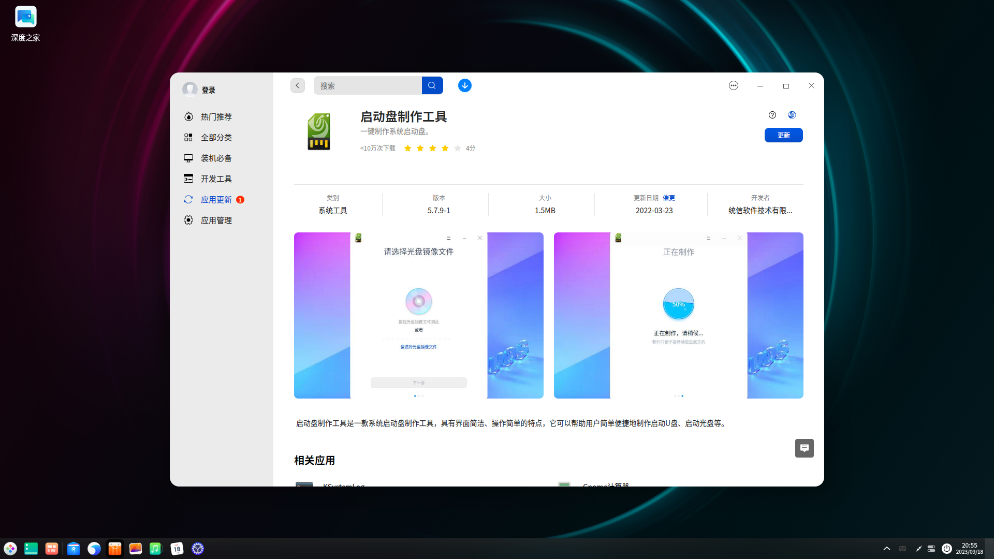Open 全部分类 category listing
The image size is (994, 559).
pyautogui.click(x=216, y=137)
